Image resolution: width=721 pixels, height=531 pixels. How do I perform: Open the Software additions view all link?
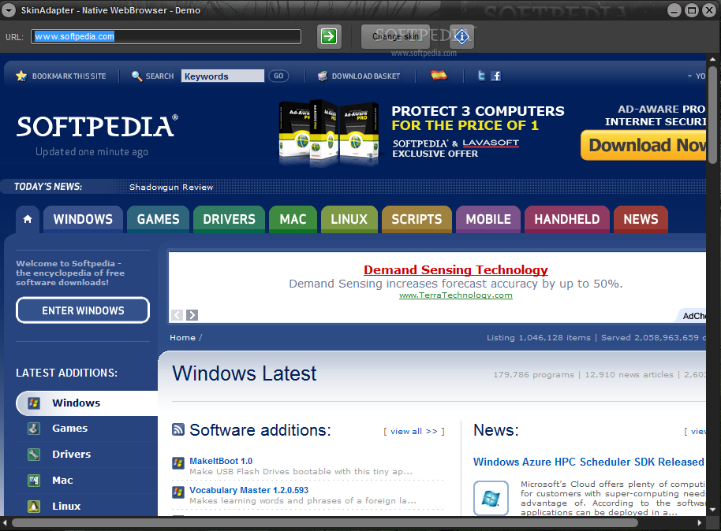[414, 431]
